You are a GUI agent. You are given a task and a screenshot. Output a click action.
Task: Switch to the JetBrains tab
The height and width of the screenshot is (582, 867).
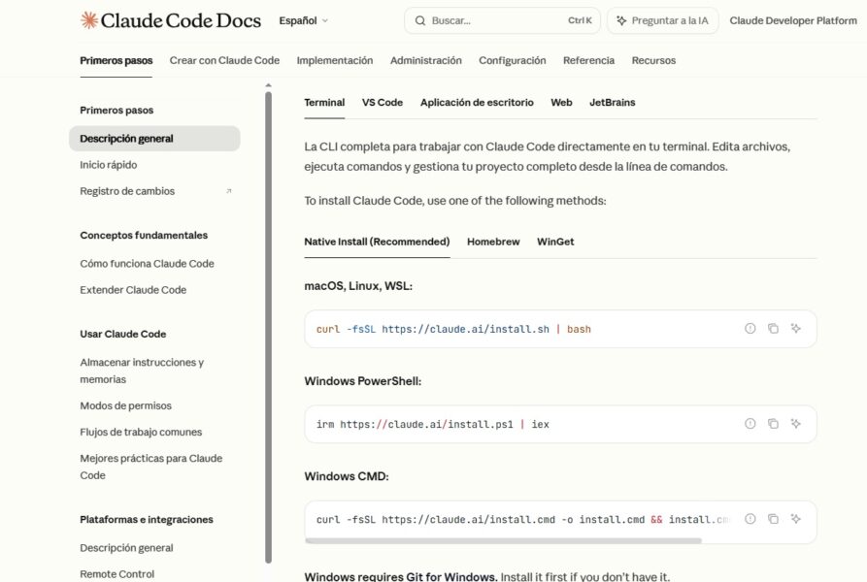pos(612,102)
